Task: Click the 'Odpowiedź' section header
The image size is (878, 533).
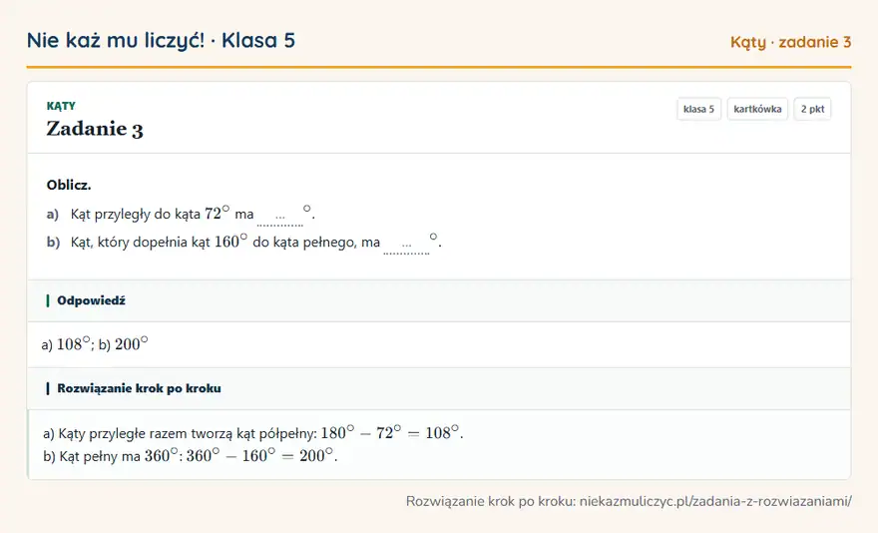Action: point(439,301)
